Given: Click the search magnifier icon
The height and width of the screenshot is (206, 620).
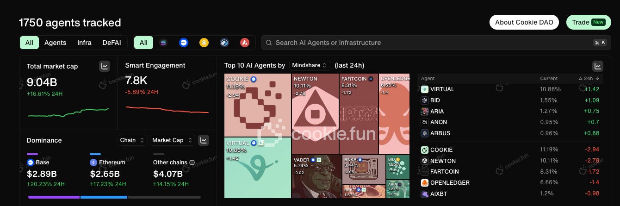Looking at the screenshot, I should pyautogui.click(x=269, y=43).
